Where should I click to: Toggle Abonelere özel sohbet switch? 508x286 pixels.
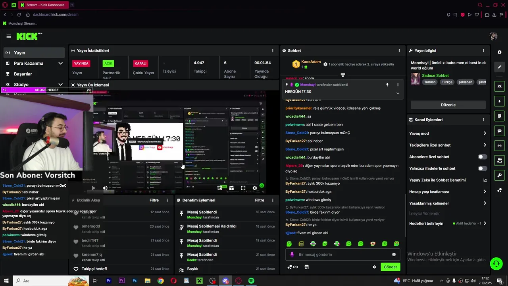pos(482,157)
